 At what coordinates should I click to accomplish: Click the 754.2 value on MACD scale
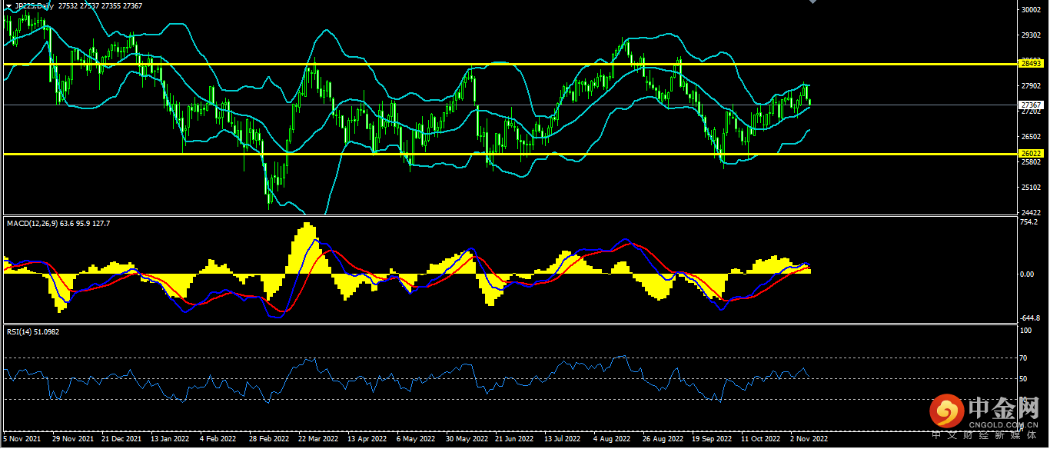coord(1028,223)
